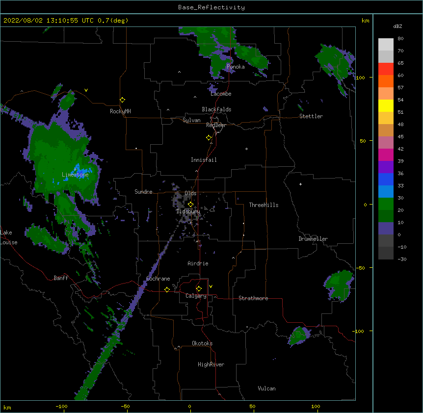The image size is (423, 413).
Task: Click the Calgary label
Action: click(196, 296)
